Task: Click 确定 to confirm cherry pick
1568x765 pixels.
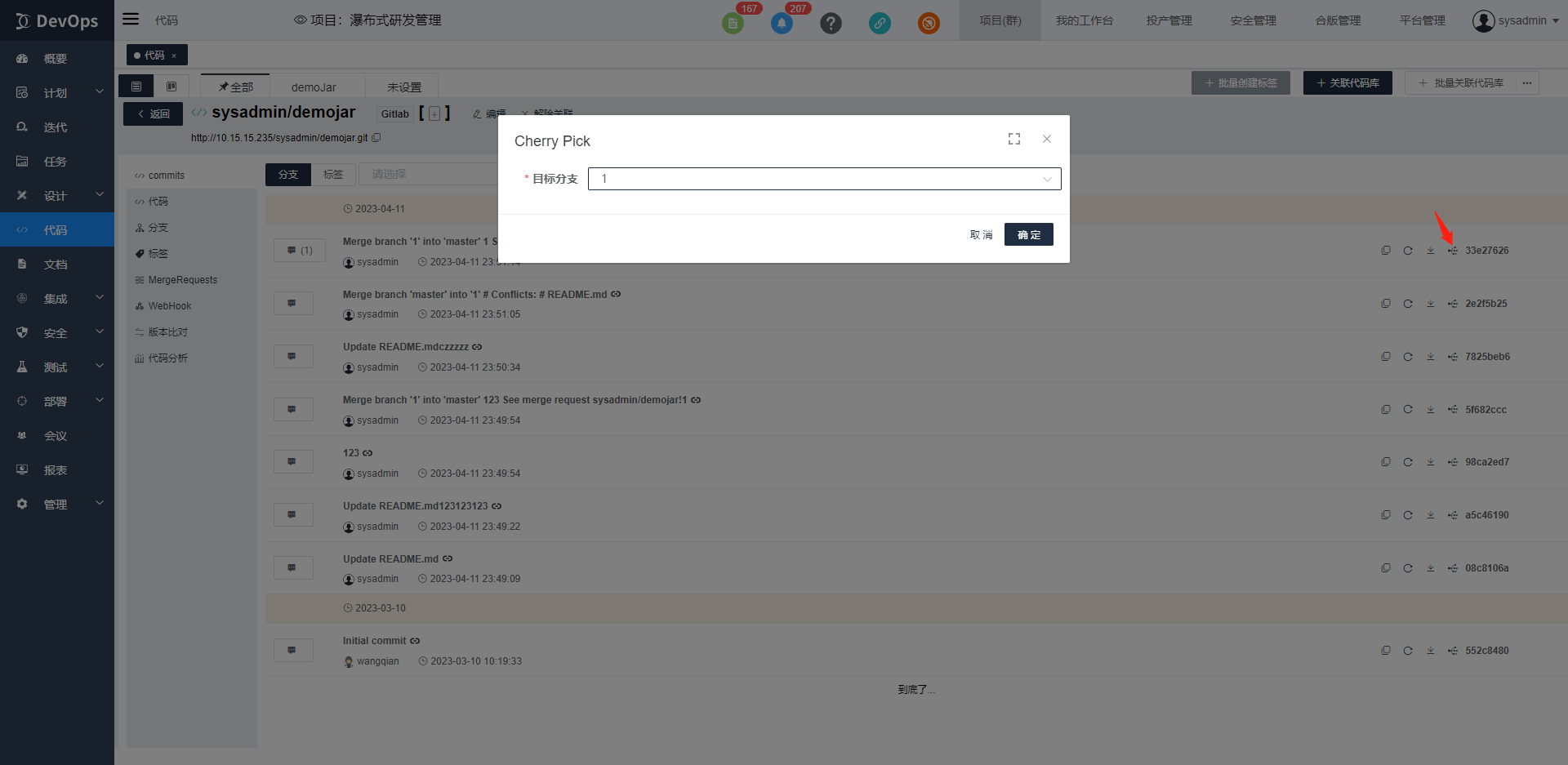Action: pos(1028,235)
